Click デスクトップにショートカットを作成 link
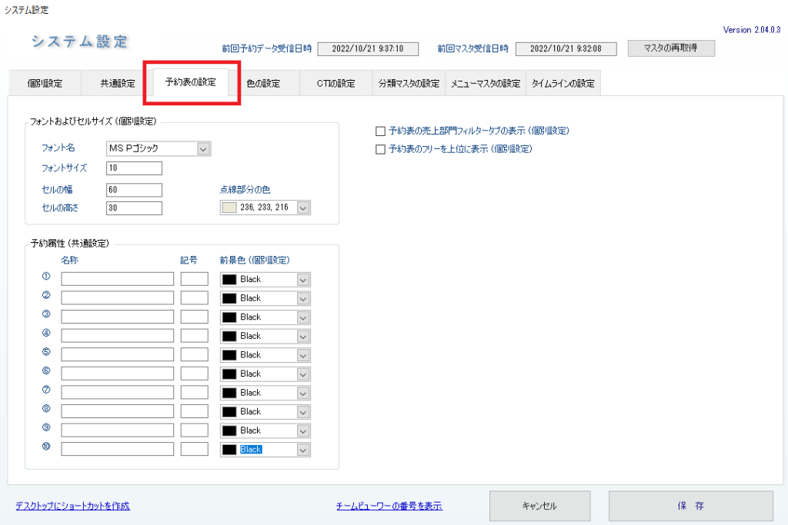Image resolution: width=788 pixels, height=525 pixels. [72, 506]
